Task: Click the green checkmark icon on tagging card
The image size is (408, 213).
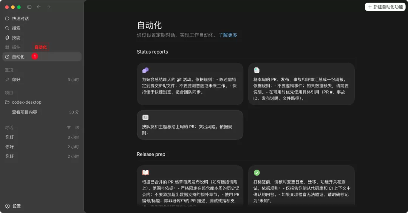Action: pyautogui.click(x=257, y=173)
